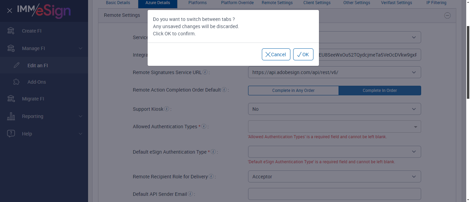Click the Create FI bank icon

tap(11, 31)
